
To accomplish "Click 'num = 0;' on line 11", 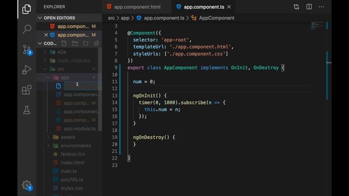I will tap(144, 82).
